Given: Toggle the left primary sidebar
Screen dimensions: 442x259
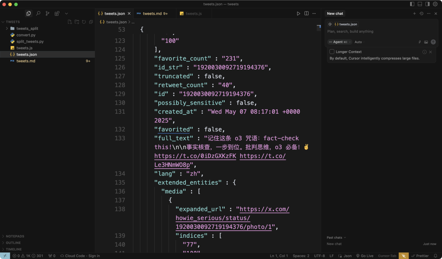Looking at the screenshot, I should [x=412, y=4].
